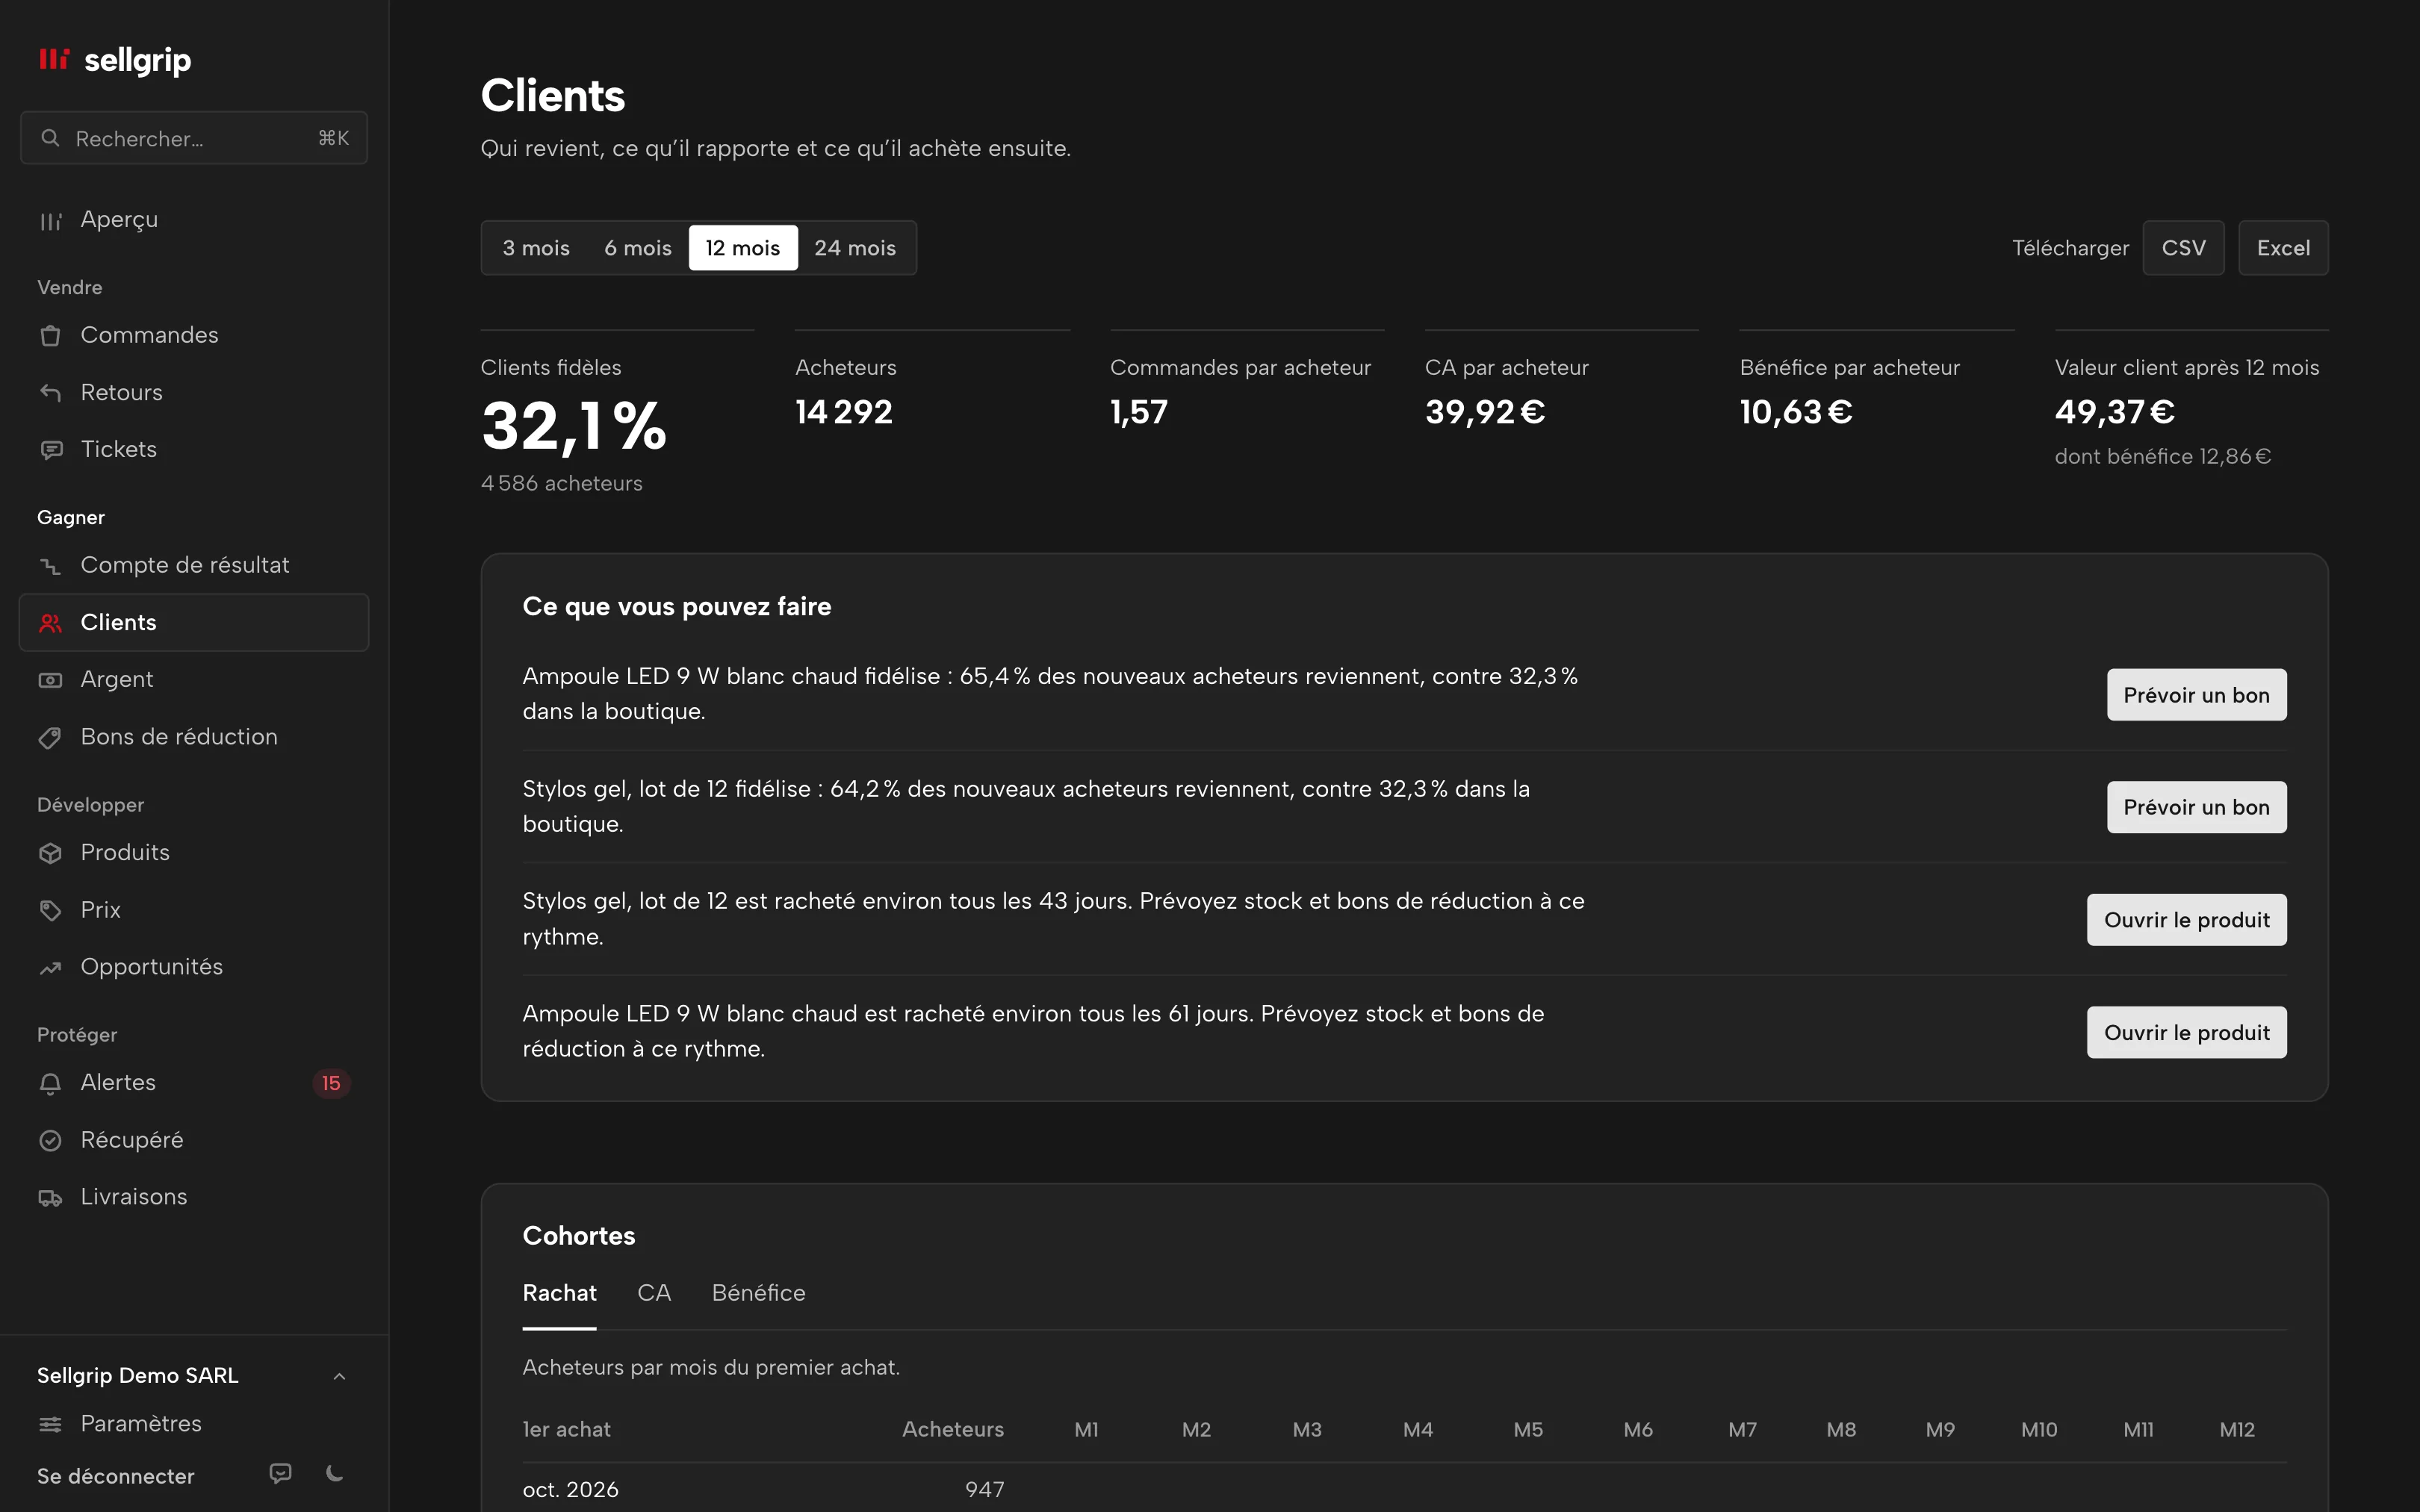Download data as Excel
This screenshot has height=1512, width=2420.
[x=2283, y=248]
